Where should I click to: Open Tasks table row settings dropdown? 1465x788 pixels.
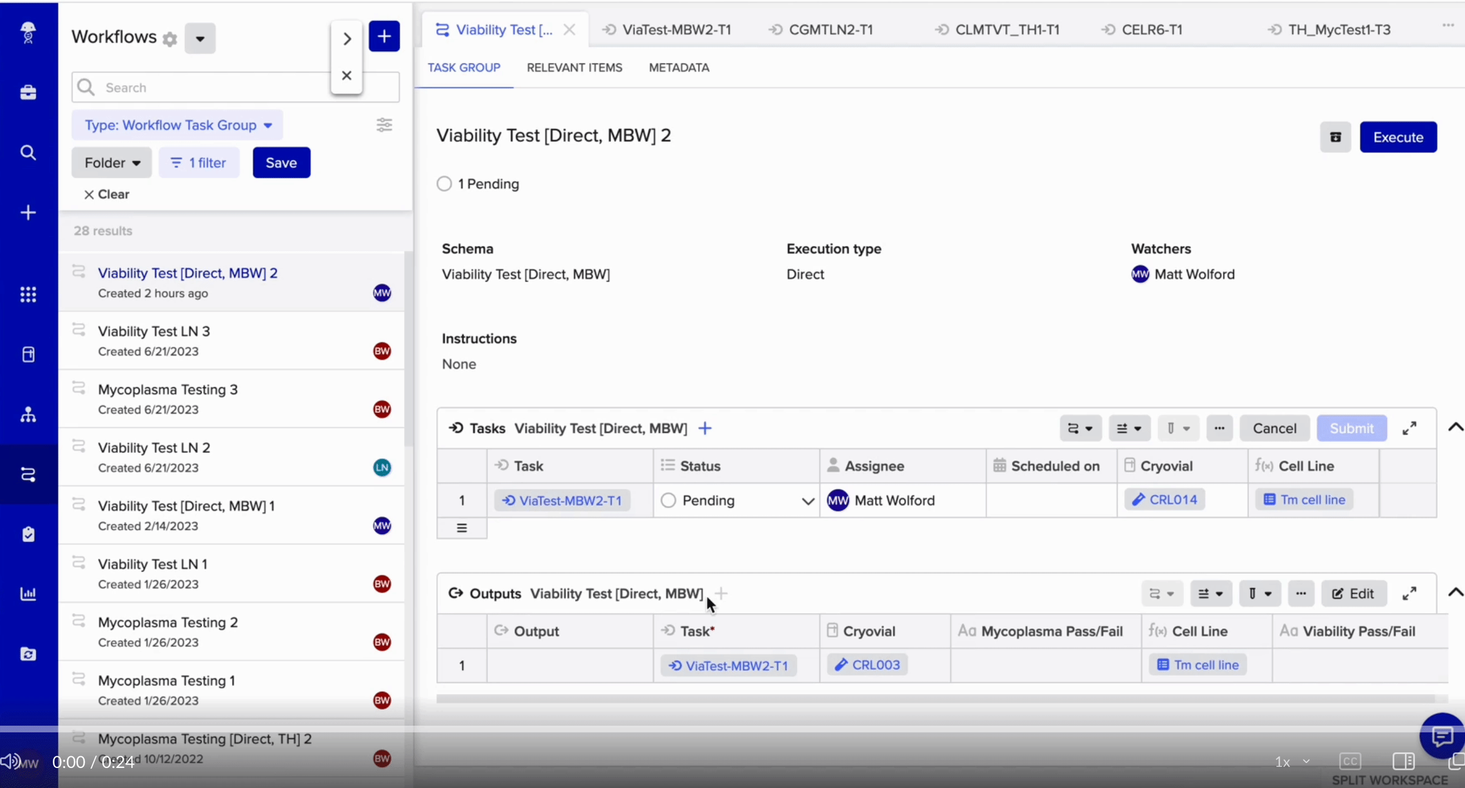coord(1129,428)
